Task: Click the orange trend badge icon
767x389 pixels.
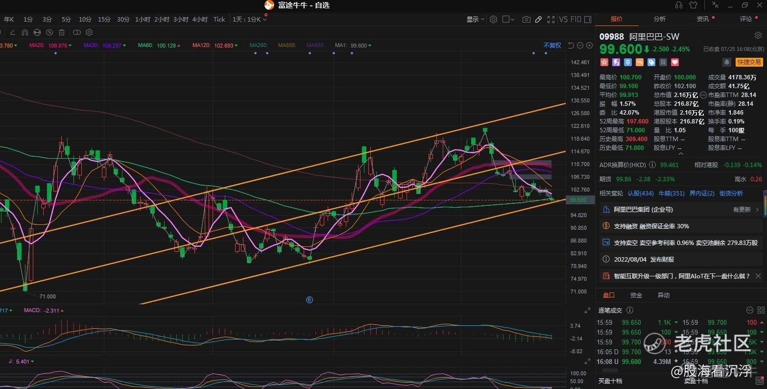Action: pos(639,62)
